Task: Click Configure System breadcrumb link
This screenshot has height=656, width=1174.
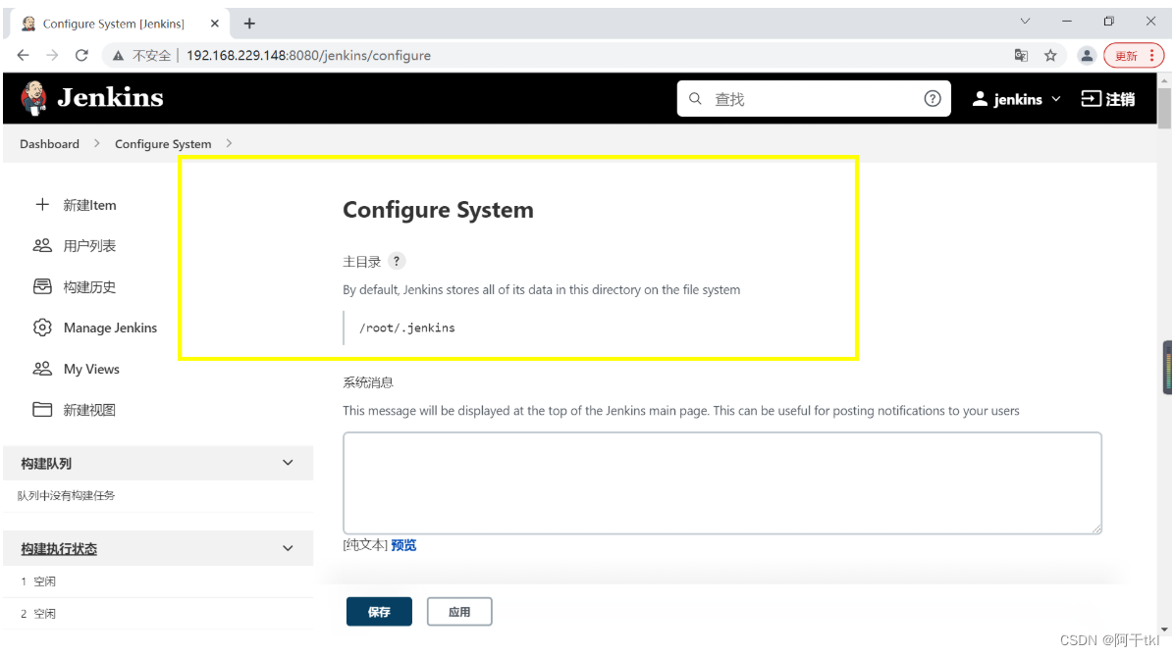Action: pyautogui.click(x=163, y=143)
